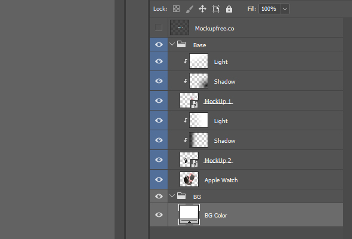Click the lock image pixels brush icon
Screen dimensions: 352x239
pos(190,9)
